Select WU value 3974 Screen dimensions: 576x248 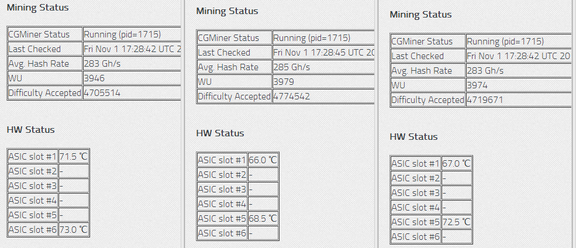click(x=477, y=85)
